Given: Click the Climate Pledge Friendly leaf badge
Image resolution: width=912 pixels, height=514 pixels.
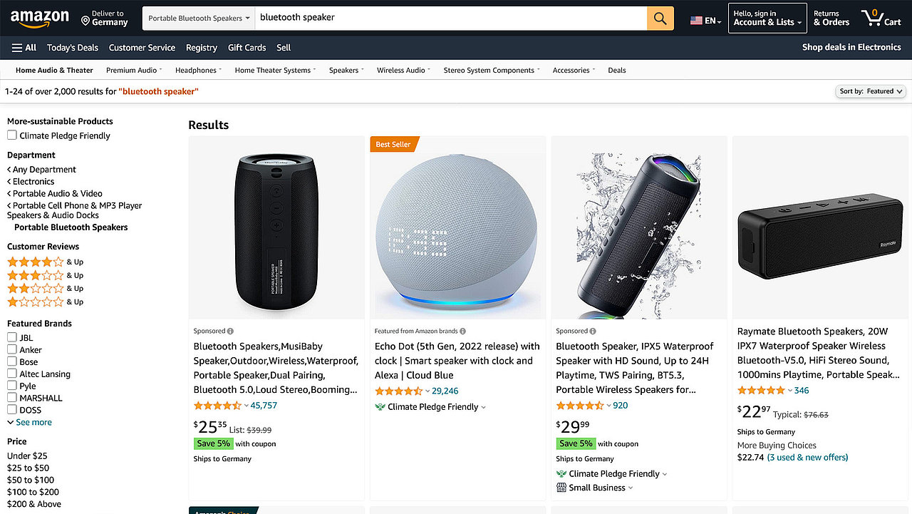Looking at the screenshot, I should [380, 406].
